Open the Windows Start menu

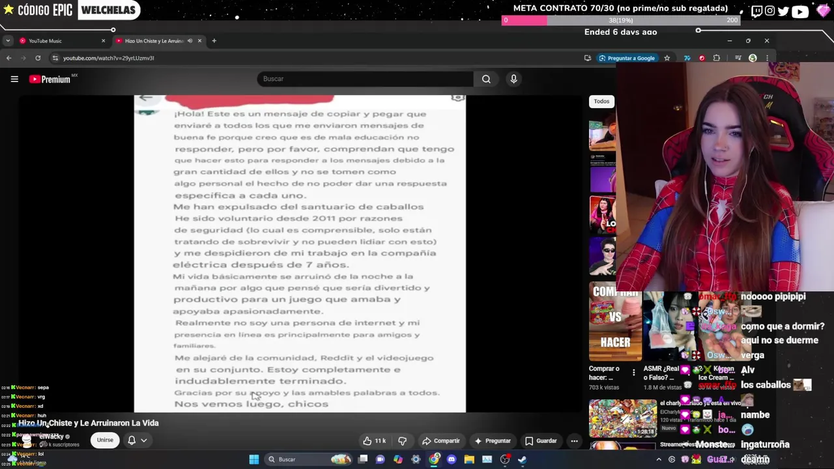254,459
